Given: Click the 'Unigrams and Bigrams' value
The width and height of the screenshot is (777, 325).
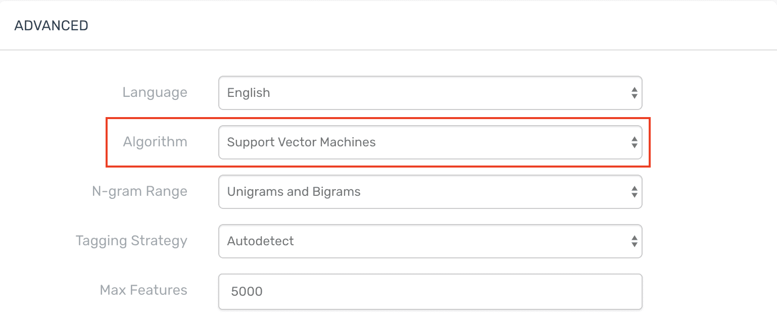Looking at the screenshot, I should coord(294,192).
